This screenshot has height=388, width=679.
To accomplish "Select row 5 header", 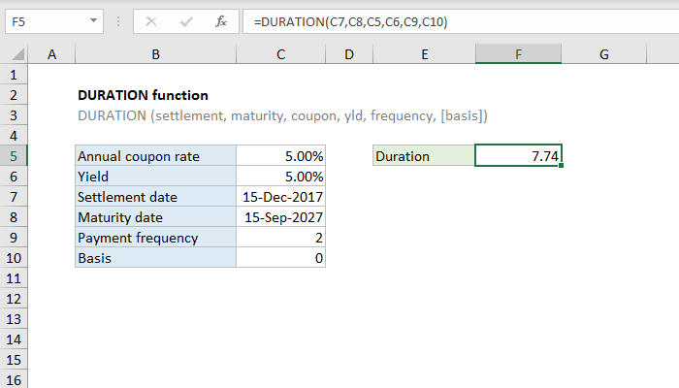I will [15, 156].
